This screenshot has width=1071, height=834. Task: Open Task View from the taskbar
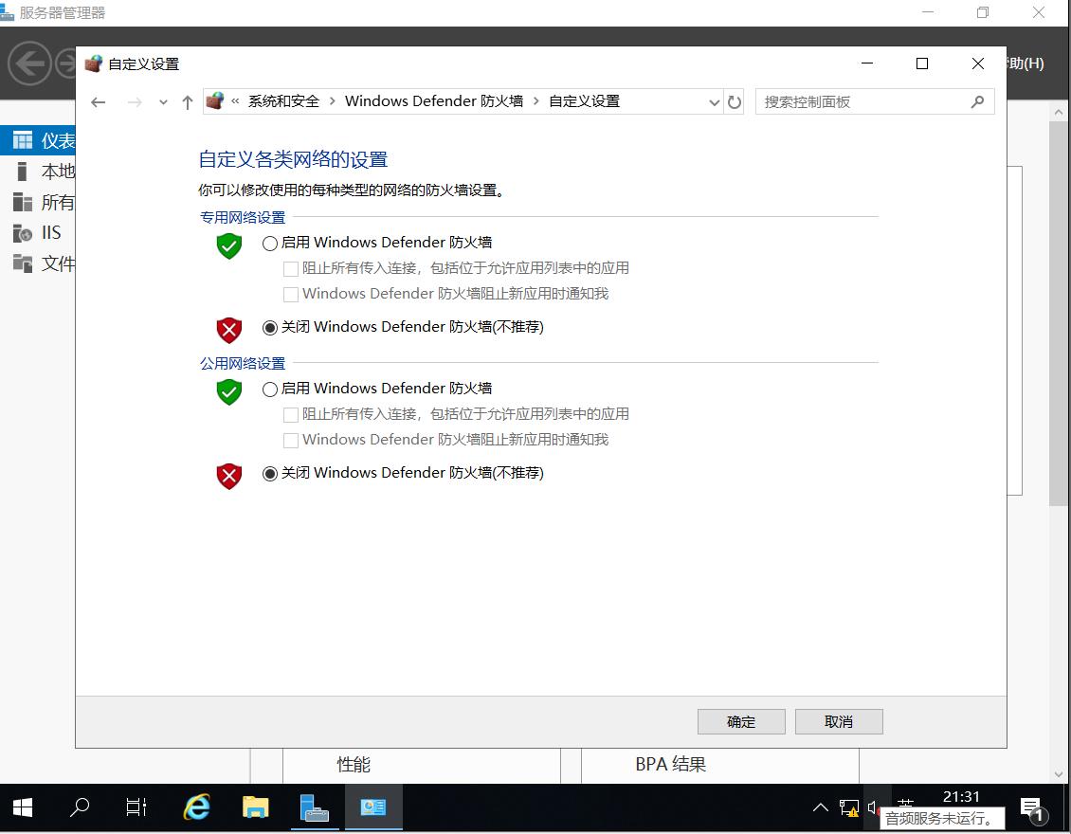point(136,807)
